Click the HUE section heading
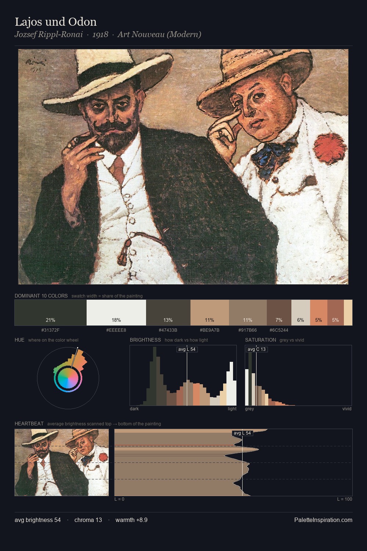This screenshot has height=551, width=367. click(x=19, y=340)
